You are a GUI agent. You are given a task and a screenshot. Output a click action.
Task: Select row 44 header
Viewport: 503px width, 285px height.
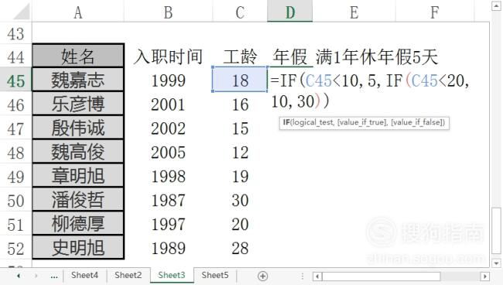(x=15, y=57)
